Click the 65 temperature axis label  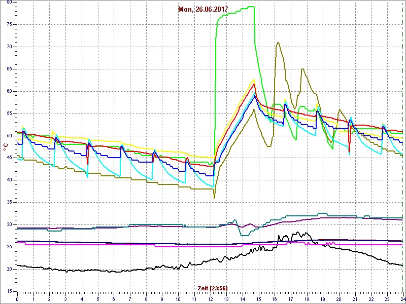[x=9, y=69]
